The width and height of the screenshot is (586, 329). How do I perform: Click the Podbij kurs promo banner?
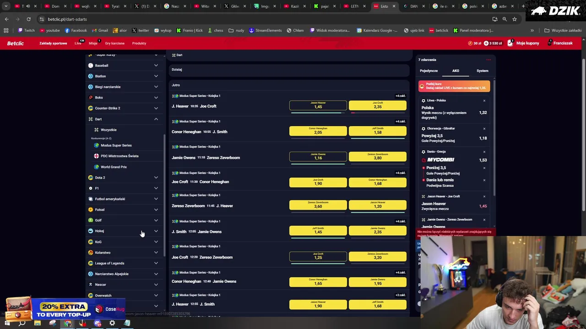[x=454, y=86]
